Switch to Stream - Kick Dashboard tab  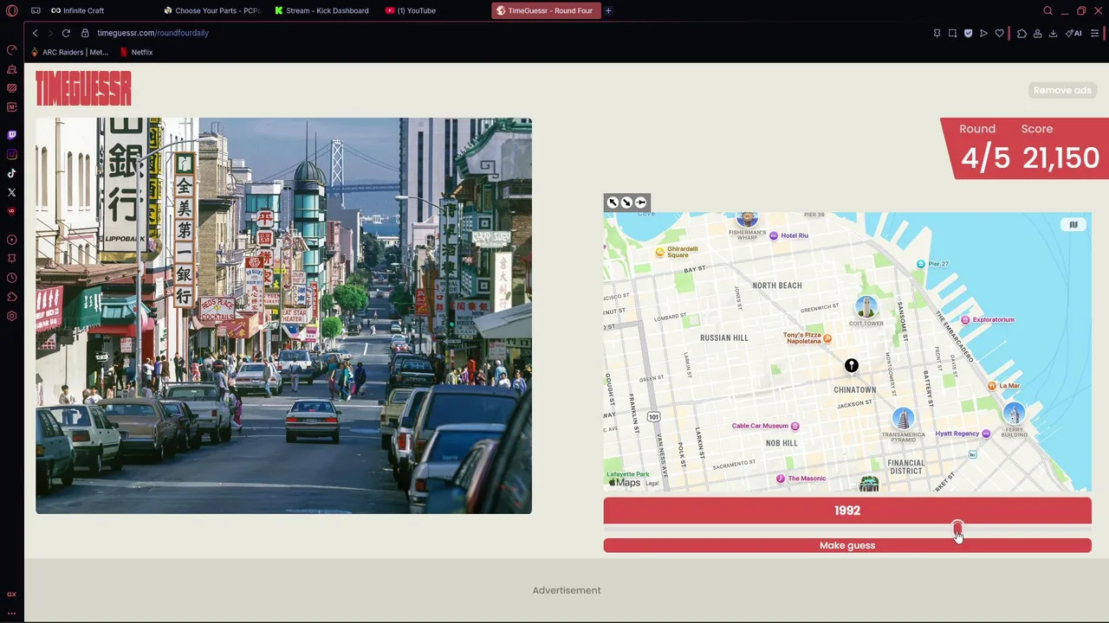[322, 10]
